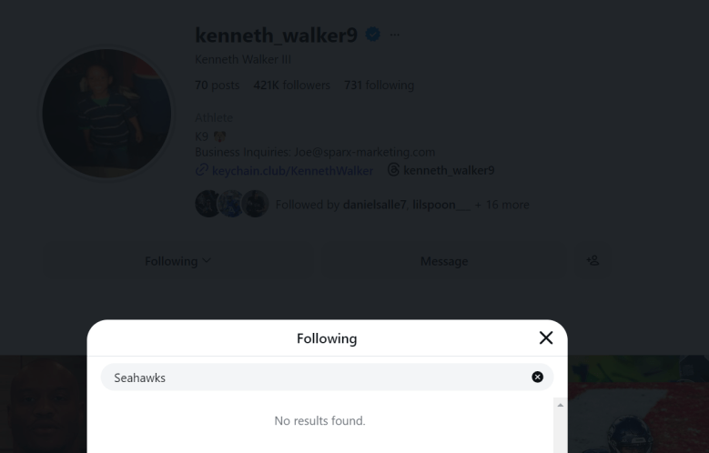Click the similar accounts add-person icon
The height and width of the screenshot is (453, 709).
tap(594, 261)
